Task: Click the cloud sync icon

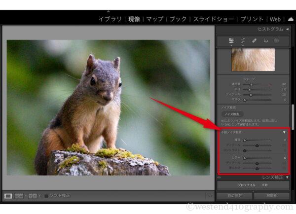Action: pyautogui.click(x=290, y=19)
